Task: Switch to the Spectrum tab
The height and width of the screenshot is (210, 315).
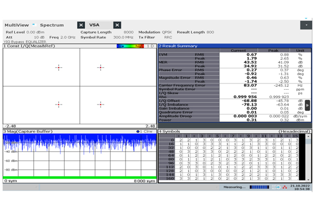Action: click(x=52, y=25)
